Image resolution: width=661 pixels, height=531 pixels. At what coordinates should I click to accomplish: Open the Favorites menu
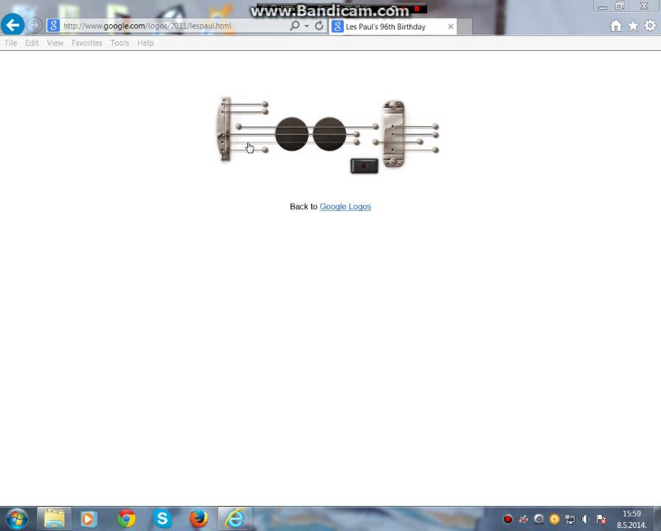[87, 43]
